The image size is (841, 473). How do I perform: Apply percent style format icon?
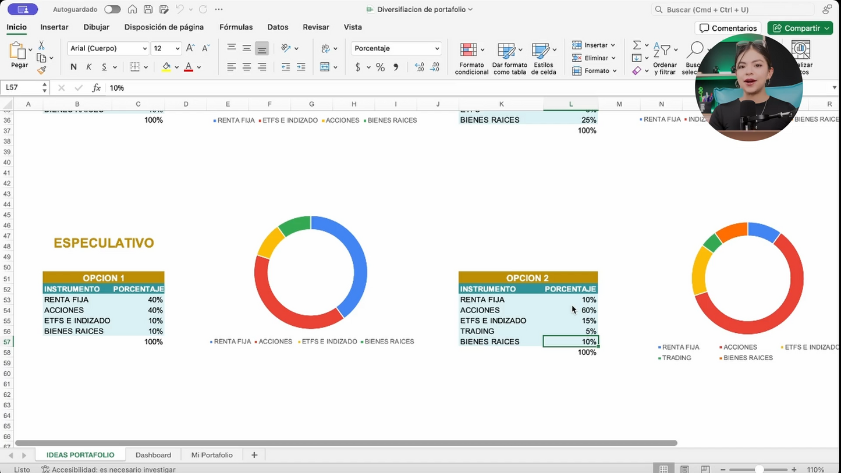coord(380,67)
